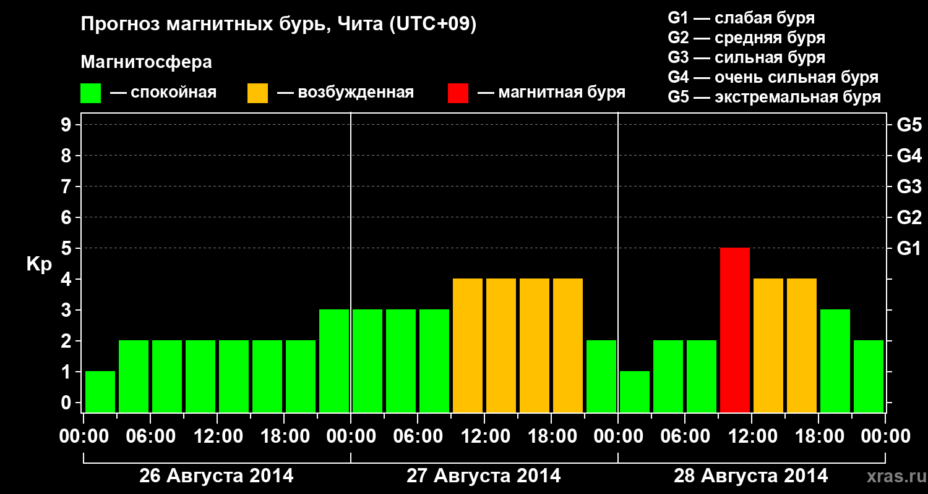Click the '— возбужденная' legend label
Image resolution: width=928 pixels, height=494 pixels.
tap(345, 93)
